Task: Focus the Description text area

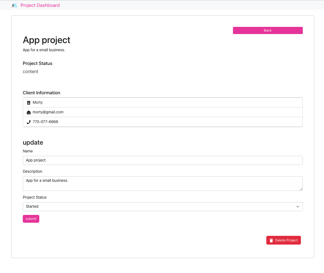Action: [162, 183]
